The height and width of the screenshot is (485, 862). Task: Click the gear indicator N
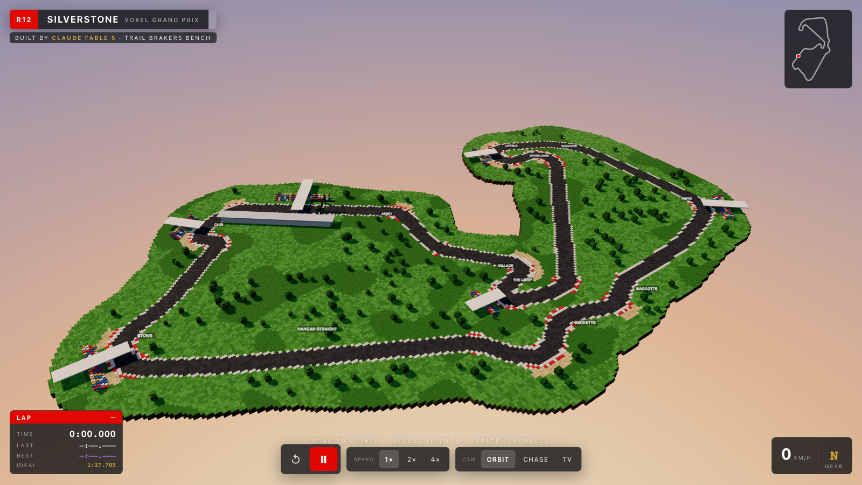click(834, 456)
